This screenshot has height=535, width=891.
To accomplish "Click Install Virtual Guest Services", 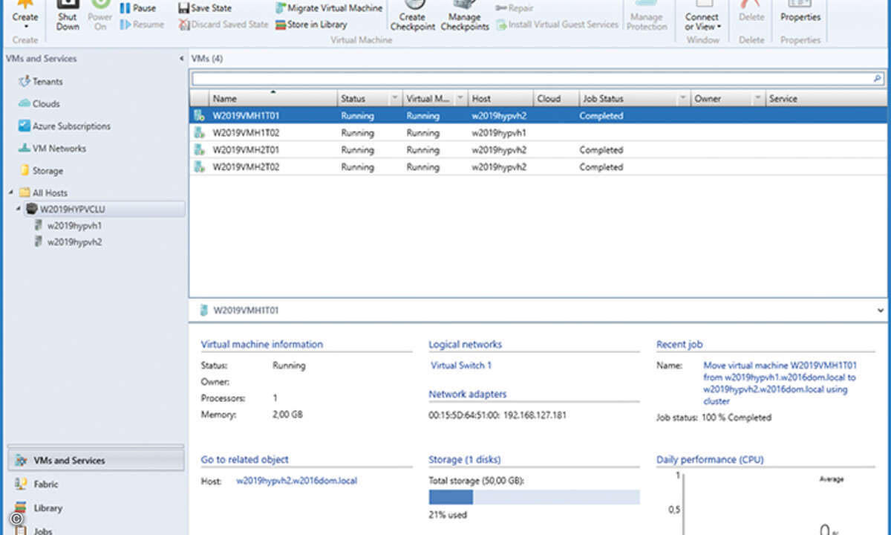I will (x=557, y=25).
